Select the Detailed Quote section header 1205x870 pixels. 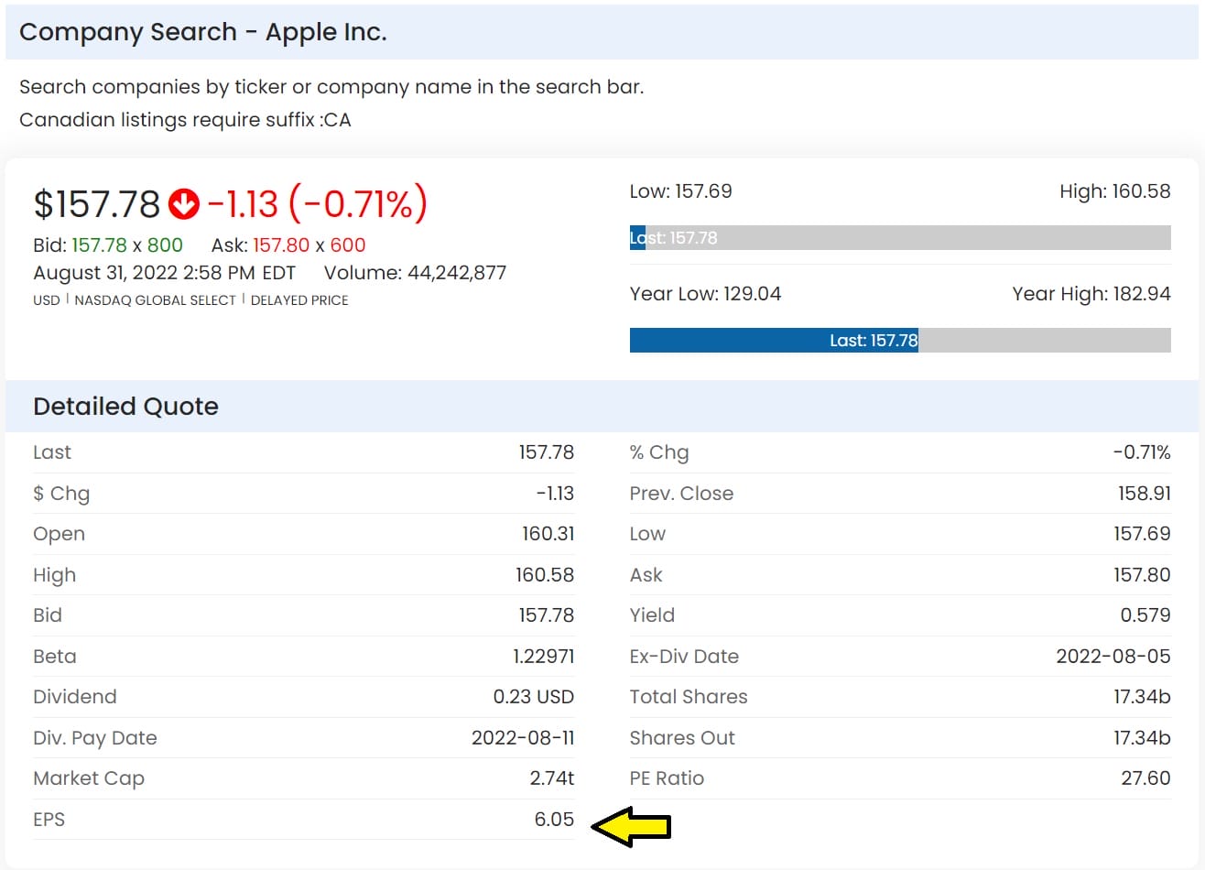pos(125,407)
